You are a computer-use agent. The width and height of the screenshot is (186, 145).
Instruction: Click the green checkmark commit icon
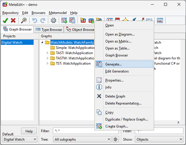pyautogui.click(x=5, y=20)
